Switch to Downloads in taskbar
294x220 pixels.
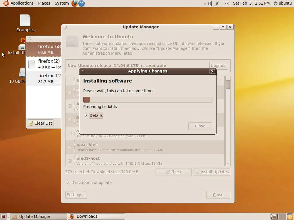pos(96,217)
